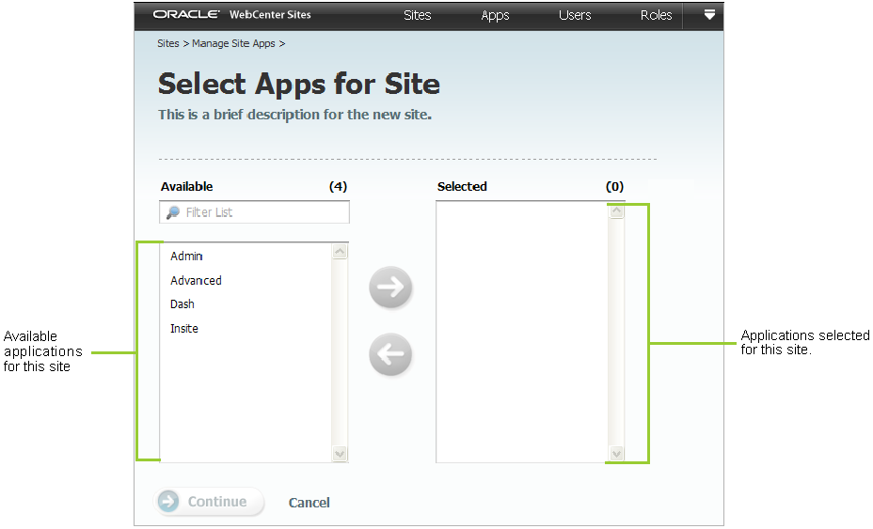Screen dimensions: 873x529
Task: Click Available list scroll up arrow
Action: [x=340, y=252]
